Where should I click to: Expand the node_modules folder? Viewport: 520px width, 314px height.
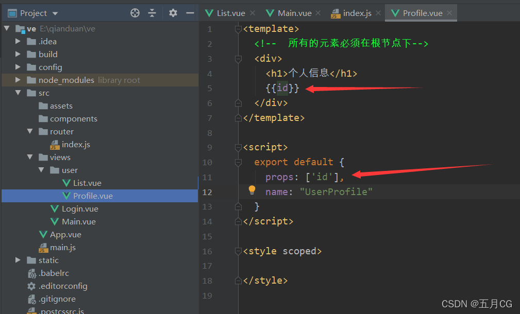tap(18, 80)
